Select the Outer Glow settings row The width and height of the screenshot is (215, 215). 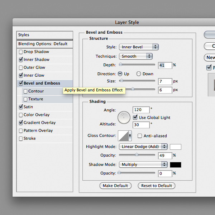[x=45, y=68]
